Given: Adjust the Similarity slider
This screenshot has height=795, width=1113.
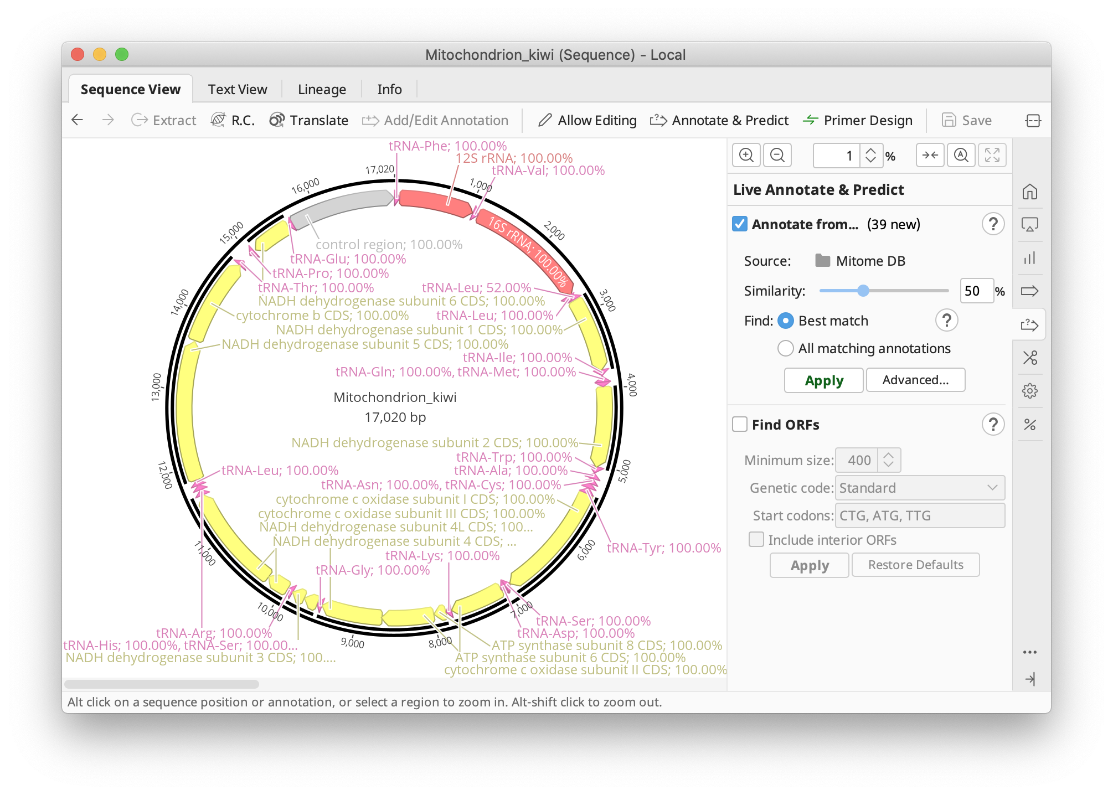Looking at the screenshot, I should [863, 290].
